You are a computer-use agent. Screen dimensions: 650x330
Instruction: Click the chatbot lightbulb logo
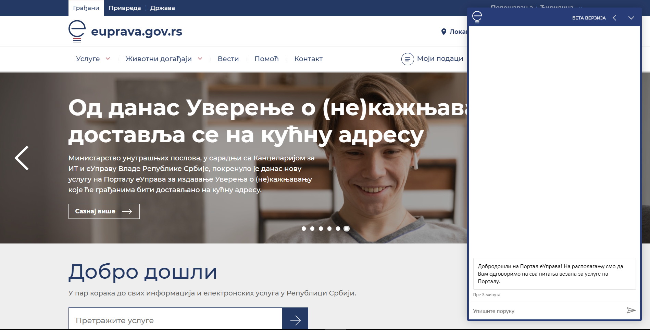[477, 17]
